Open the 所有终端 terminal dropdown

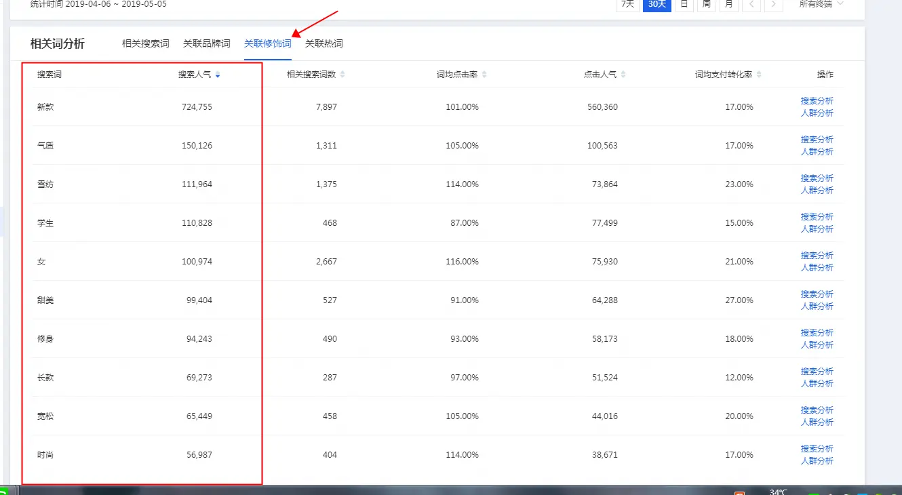pos(821,4)
